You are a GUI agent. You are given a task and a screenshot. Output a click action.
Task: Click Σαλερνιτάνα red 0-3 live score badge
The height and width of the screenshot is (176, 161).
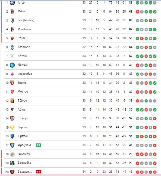38,172
